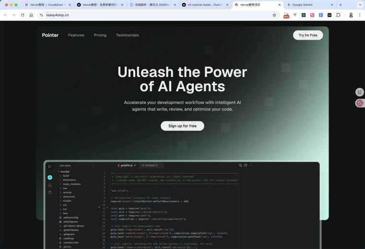Click the profile avatar in the toolbar

(351, 15)
